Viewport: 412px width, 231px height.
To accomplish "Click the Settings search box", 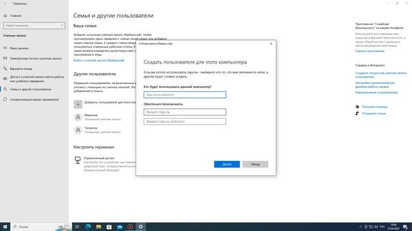I will coord(34,26).
